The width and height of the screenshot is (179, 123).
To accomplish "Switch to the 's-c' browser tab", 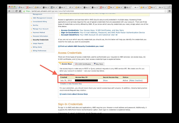I will [95, 8].
